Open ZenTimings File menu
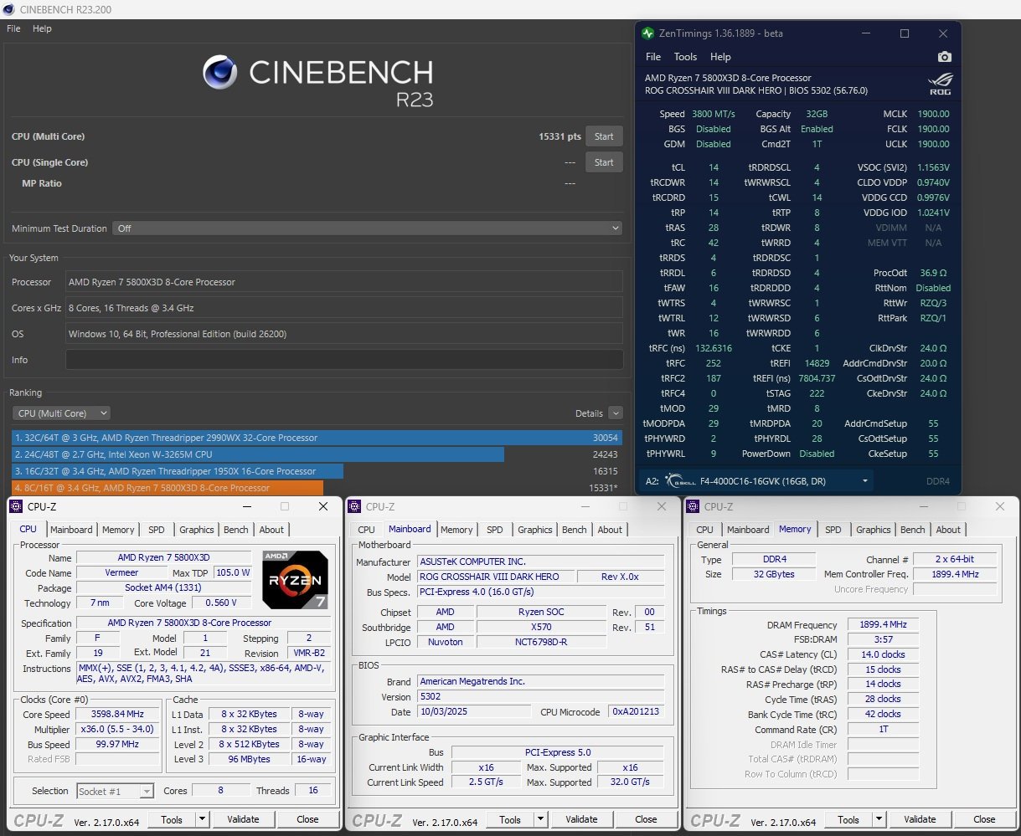The width and height of the screenshot is (1021, 836). point(653,57)
